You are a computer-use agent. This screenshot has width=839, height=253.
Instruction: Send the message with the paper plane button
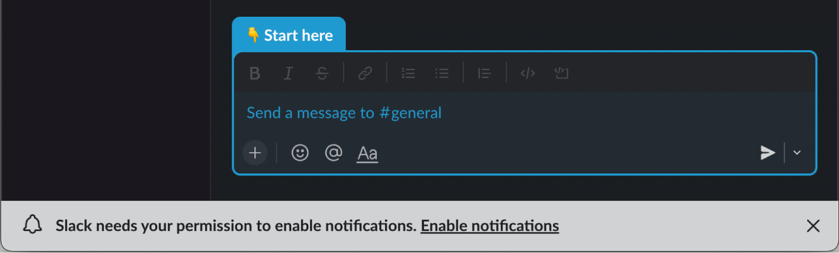pos(768,153)
